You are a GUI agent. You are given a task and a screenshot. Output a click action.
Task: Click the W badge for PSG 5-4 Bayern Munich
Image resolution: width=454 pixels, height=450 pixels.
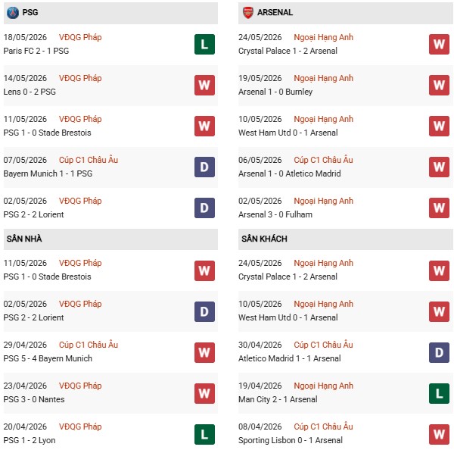204,352
